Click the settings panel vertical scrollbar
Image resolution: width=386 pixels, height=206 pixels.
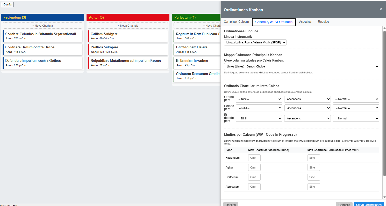pyautogui.click(x=384, y=103)
